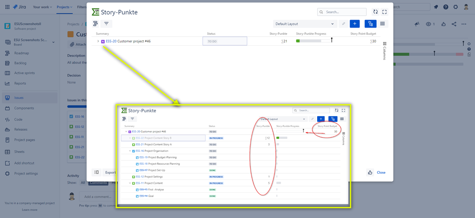
Task: Open the Jira help question-mark icon
Action: coord(446,7)
